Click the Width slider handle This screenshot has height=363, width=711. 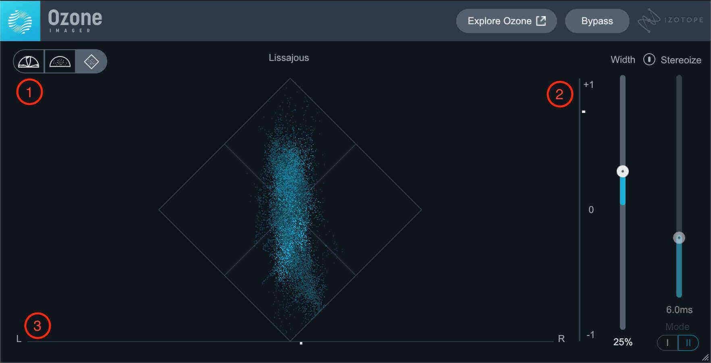click(623, 171)
